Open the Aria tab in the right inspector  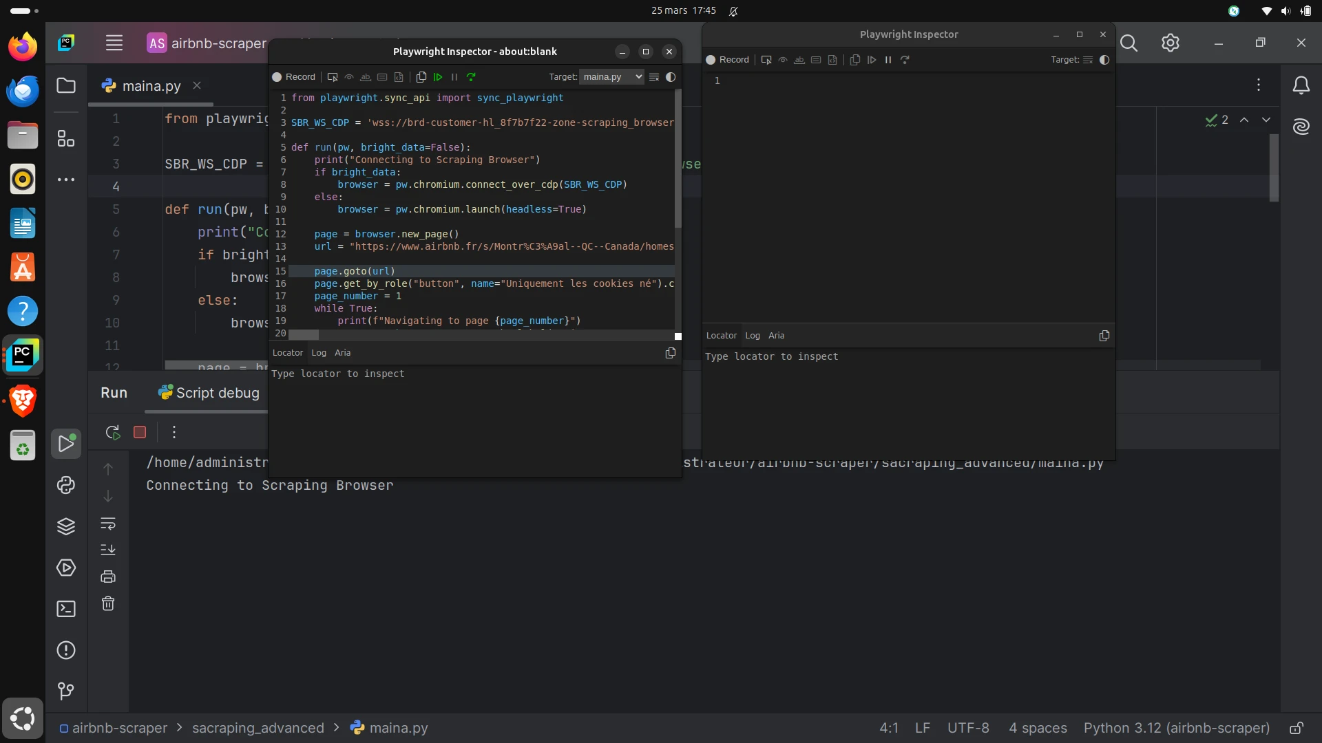[x=776, y=336]
